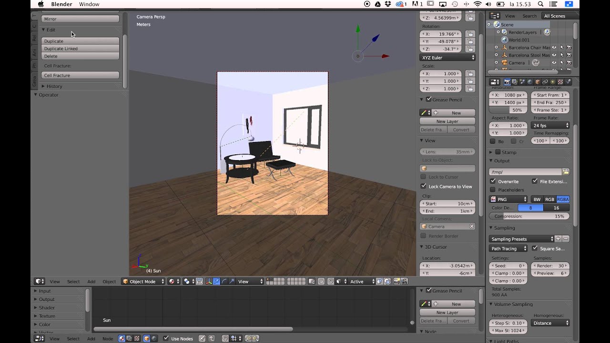This screenshot has height=343, width=610.
Task: Open the Search menu in the outliner
Action: click(529, 16)
